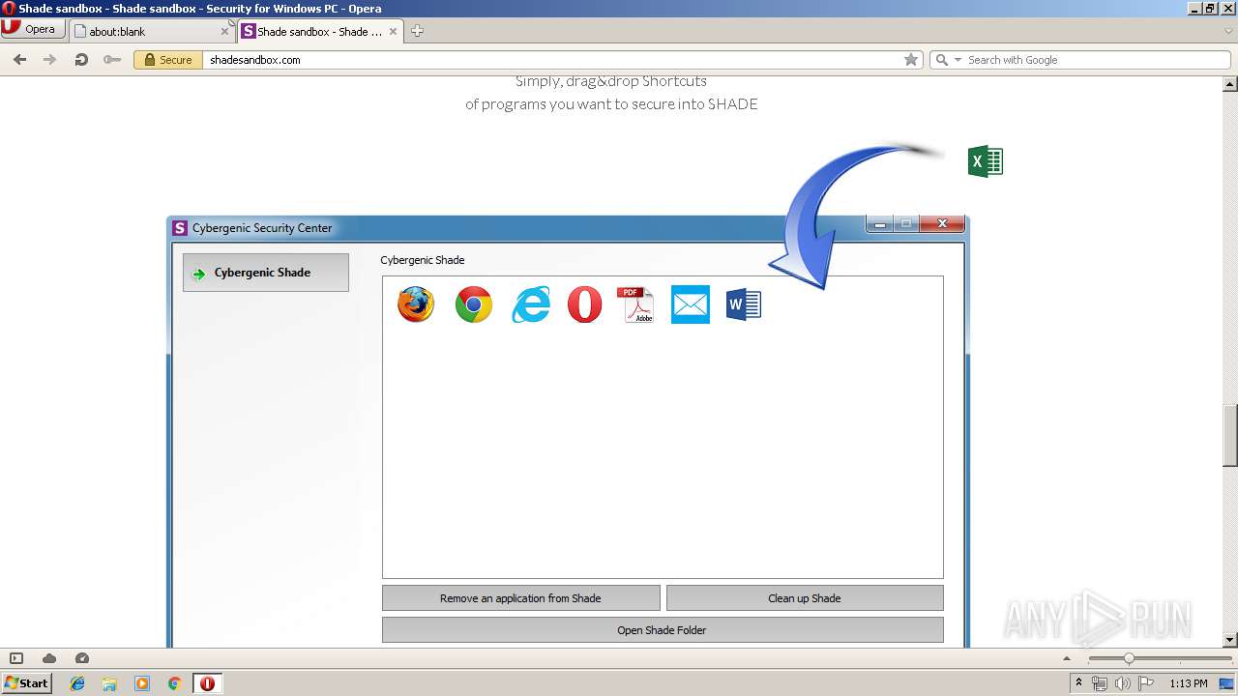Click the green Excel icon above the window
The width and height of the screenshot is (1238, 696).
coord(986,161)
